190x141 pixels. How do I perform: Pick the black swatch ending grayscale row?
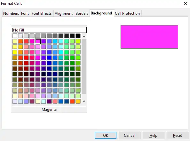(x=78, y=36)
